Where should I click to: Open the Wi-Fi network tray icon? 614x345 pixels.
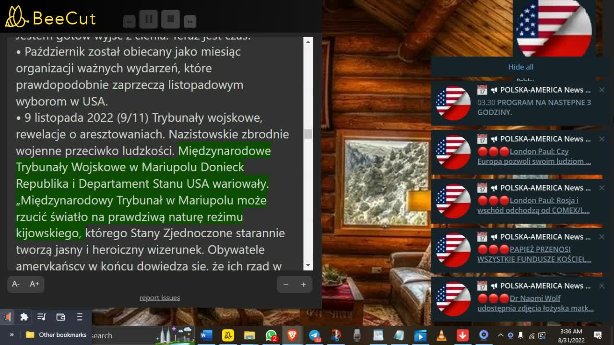click(531, 335)
